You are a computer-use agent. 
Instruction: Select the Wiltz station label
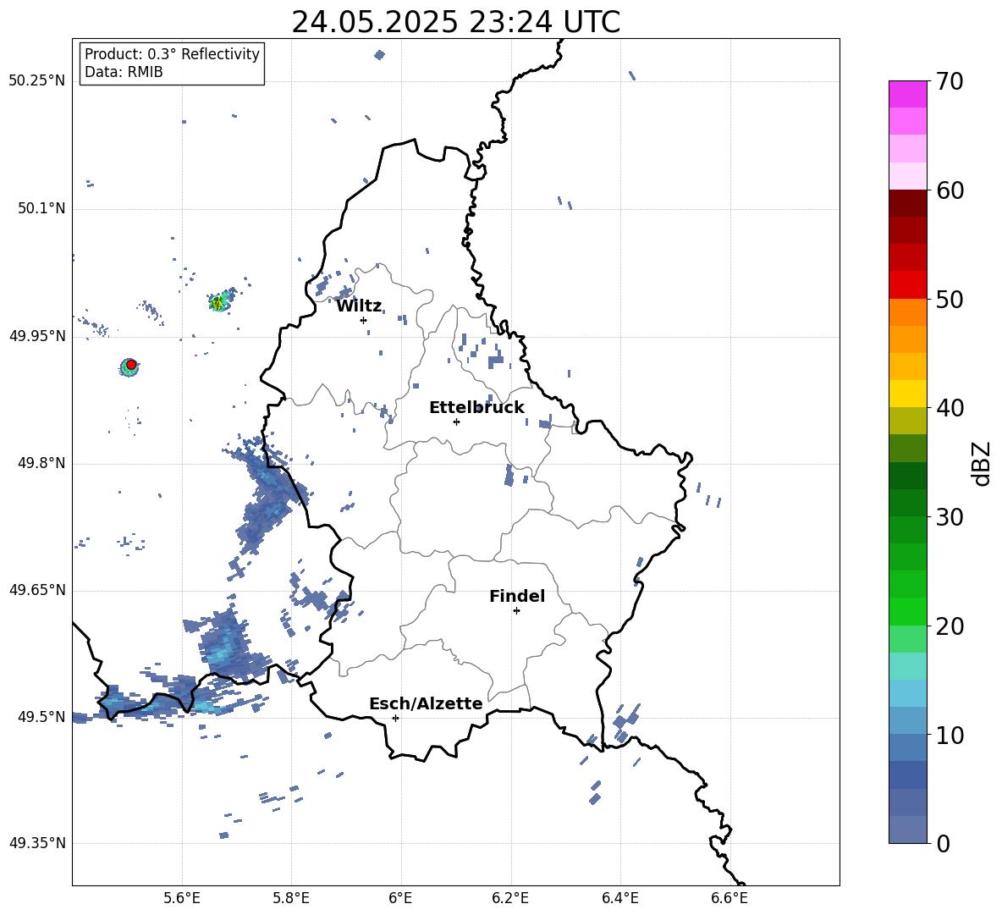tap(359, 306)
